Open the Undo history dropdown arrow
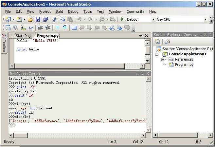Image resolution: width=215 pixels, height=147 pixels. tap(85, 19)
